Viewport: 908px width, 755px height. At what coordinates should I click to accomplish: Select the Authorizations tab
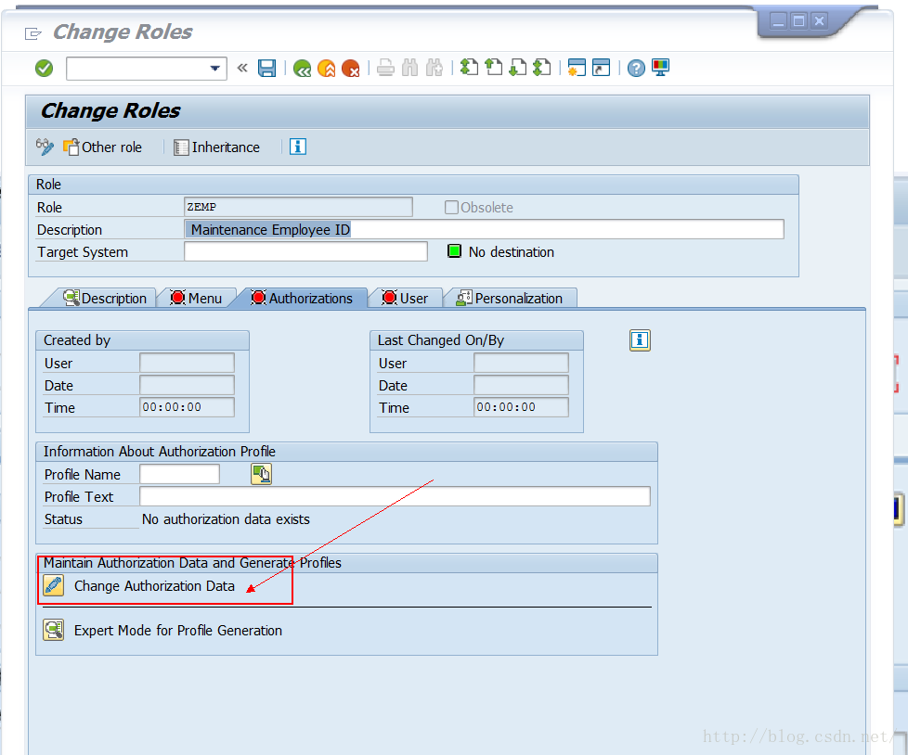(302, 299)
